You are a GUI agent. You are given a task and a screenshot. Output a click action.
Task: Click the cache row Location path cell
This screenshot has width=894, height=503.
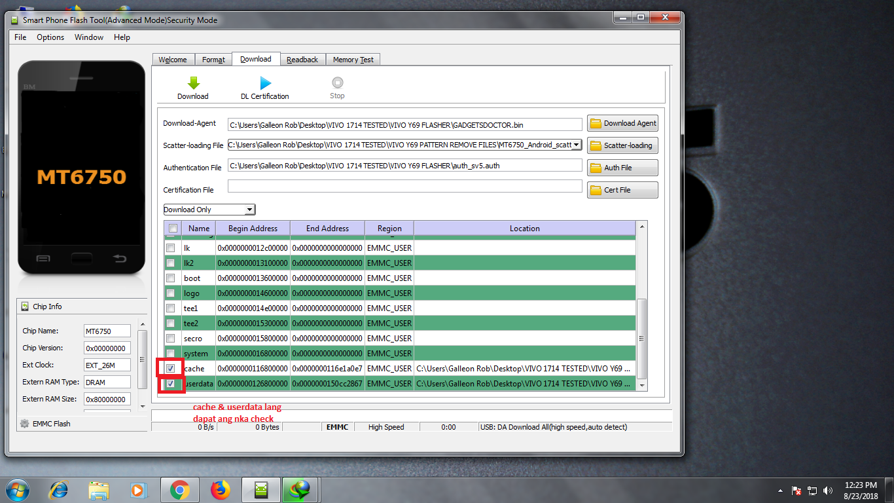coord(525,369)
